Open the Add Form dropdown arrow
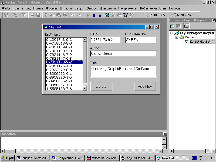Screen dimensions: 216x162 pyautogui.click(x=19, y=15)
